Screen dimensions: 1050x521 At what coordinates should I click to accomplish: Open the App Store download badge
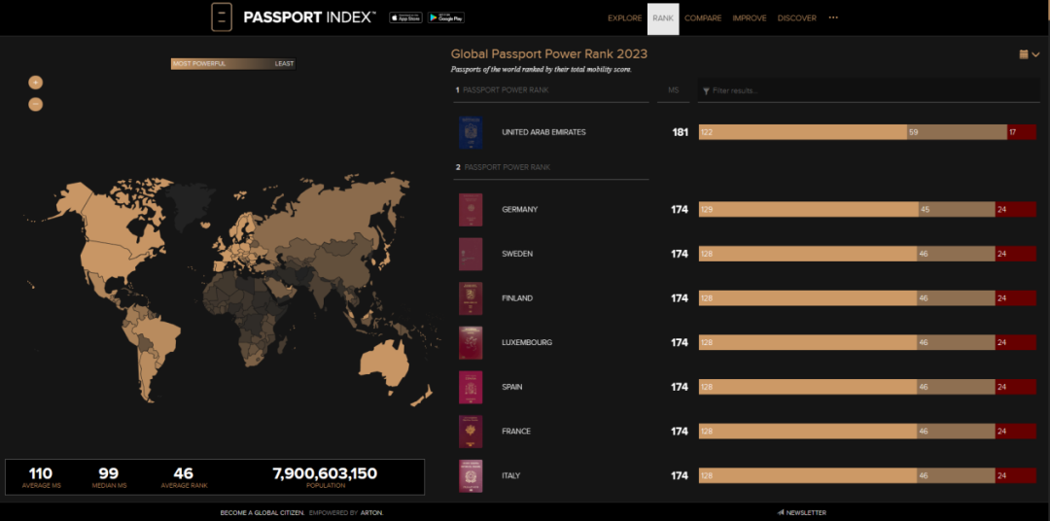[405, 17]
